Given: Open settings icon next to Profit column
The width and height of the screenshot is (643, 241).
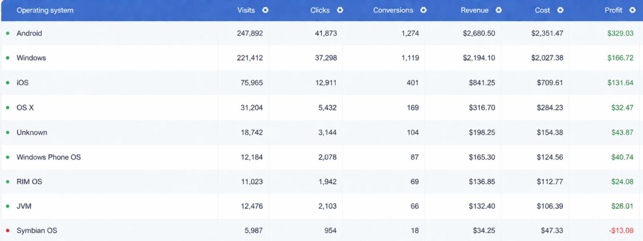Looking at the screenshot, I should point(632,10).
